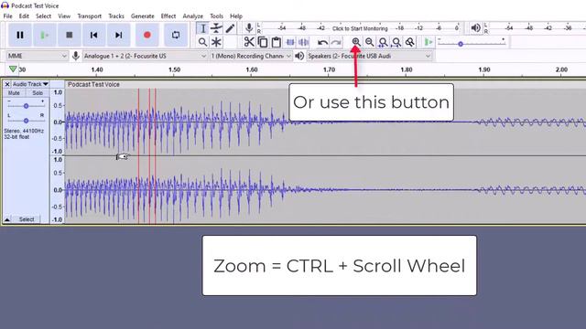
Task: Open the Transport menu
Action: click(x=90, y=16)
